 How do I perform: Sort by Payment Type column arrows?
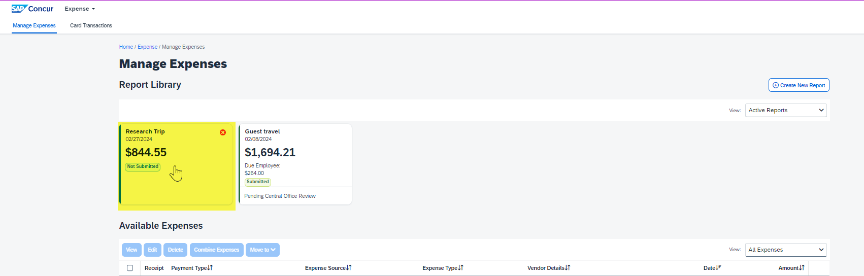pos(210,268)
